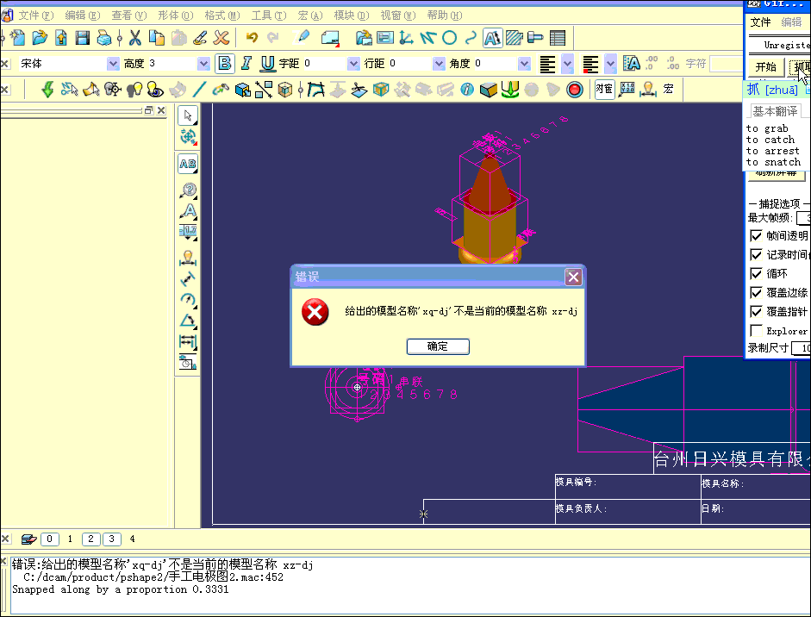Click the question mark leader icon
The width and height of the screenshot is (811, 617).
tap(188, 190)
